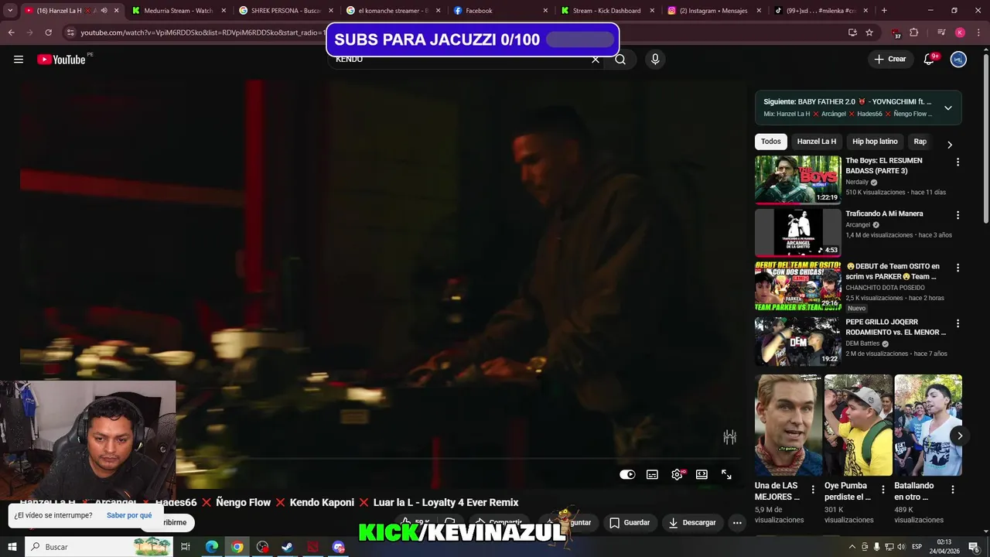
Task: Open the YouTube account avatar menu
Action: tap(958, 59)
